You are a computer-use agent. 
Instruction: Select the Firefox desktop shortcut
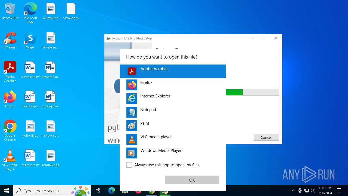[x=10, y=100]
